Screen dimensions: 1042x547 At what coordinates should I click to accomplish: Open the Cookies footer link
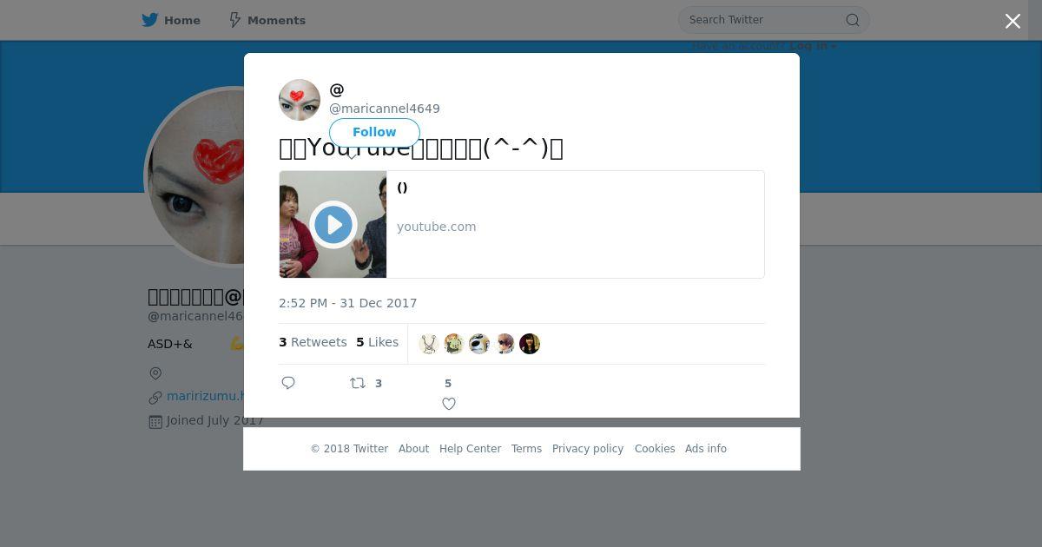655,449
